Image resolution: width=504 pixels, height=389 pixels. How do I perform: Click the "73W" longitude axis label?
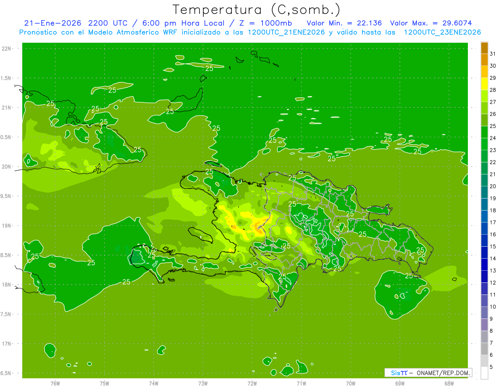[203, 383]
